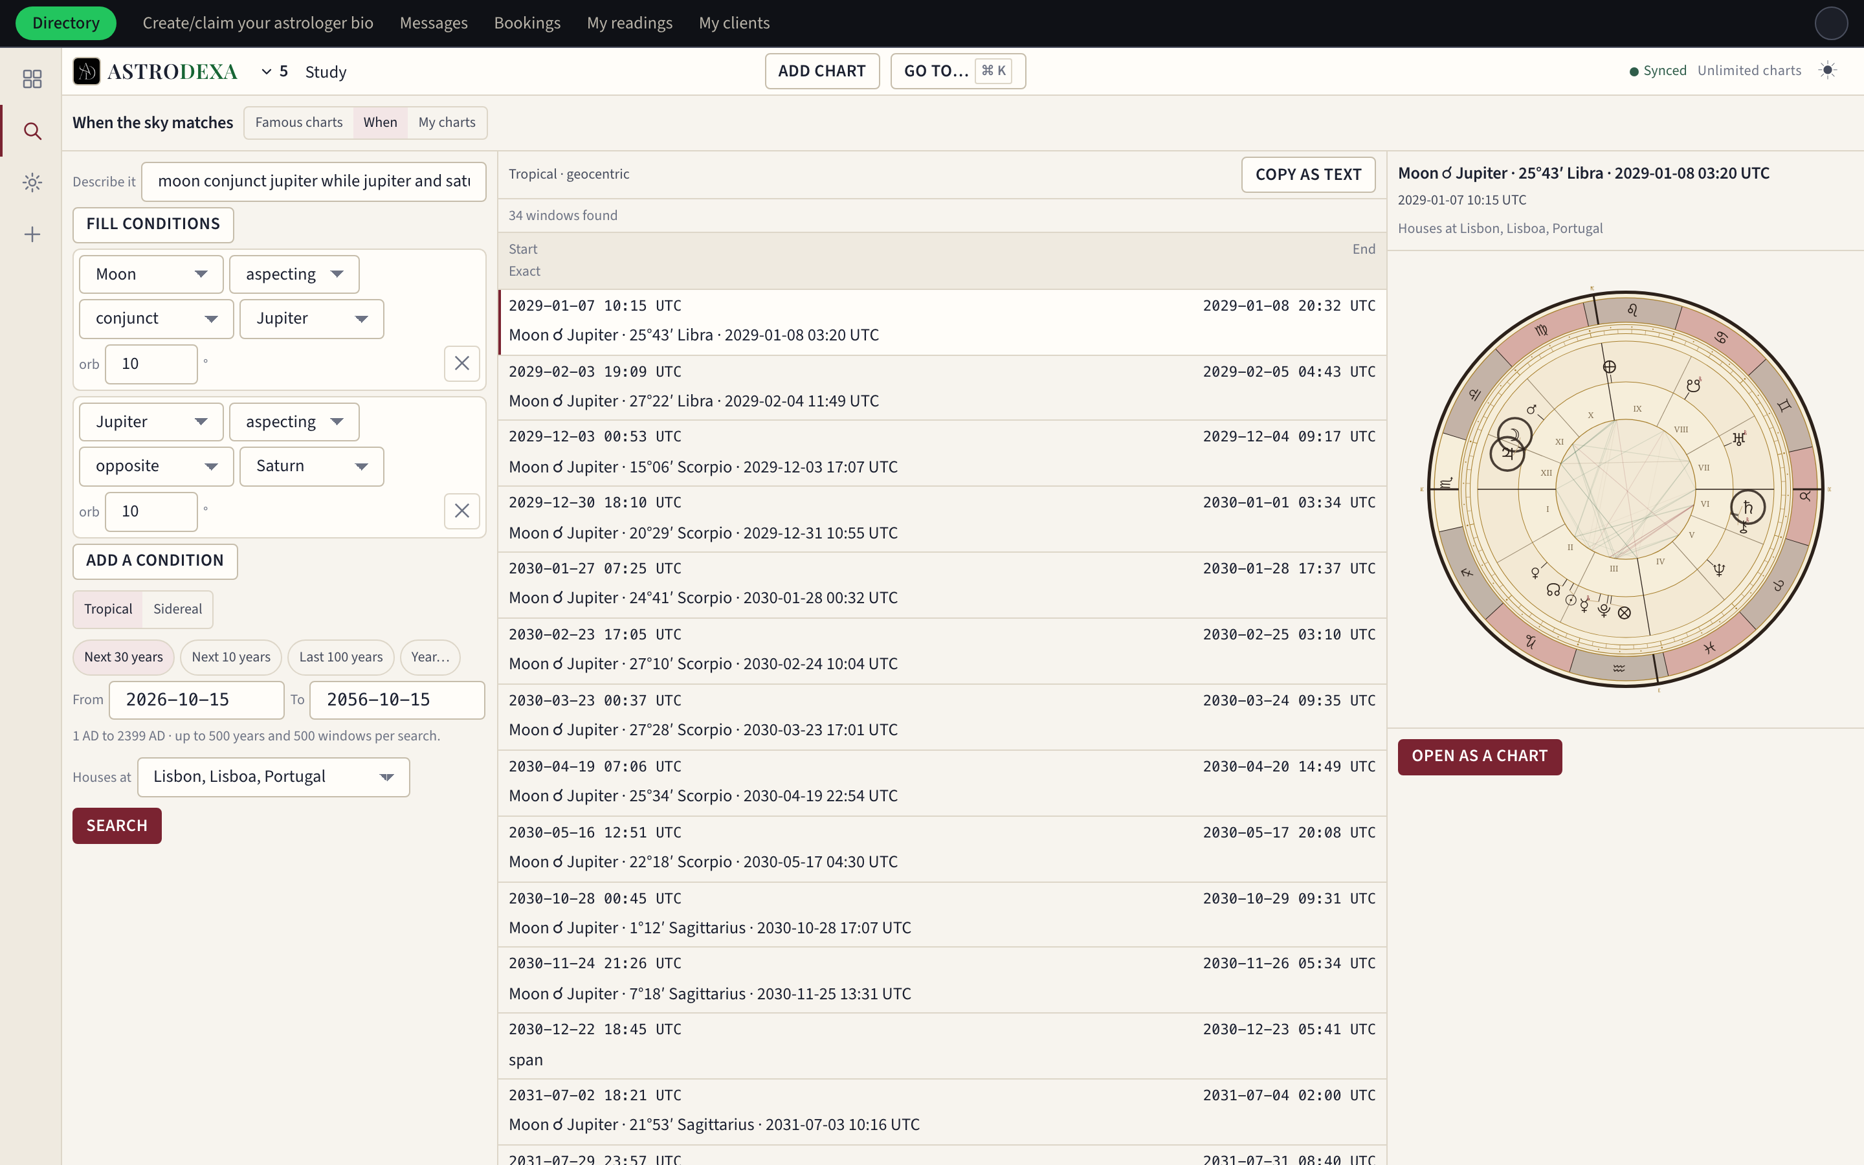Click the To date field
The width and height of the screenshot is (1864, 1165).
[x=397, y=700]
